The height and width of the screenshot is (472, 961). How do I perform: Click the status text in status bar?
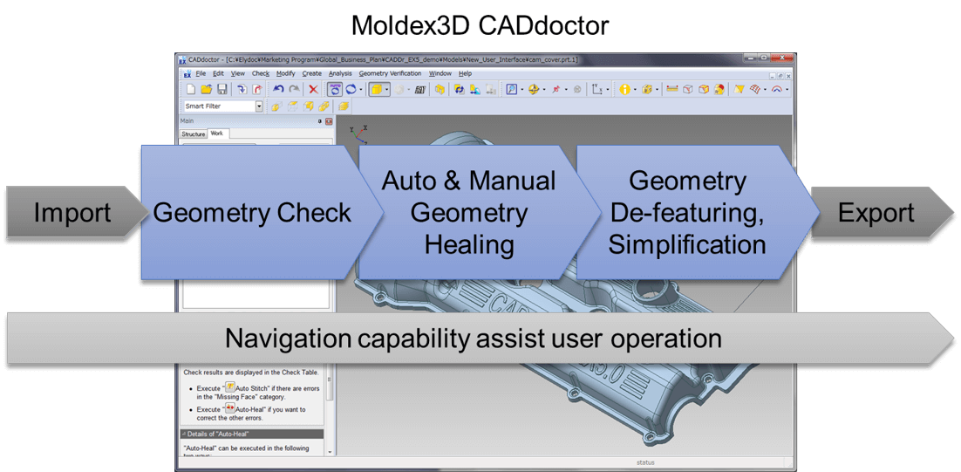click(x=646, y=463)
